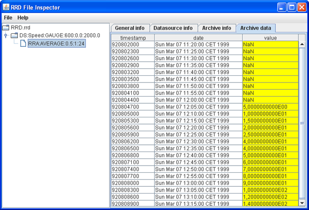Select timestamp cell 920808900
This screenshot has height=210, width=309.
click(x=133, y=204)
